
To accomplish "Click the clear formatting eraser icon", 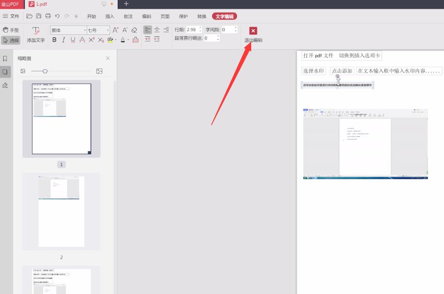I will coord(134,30).
